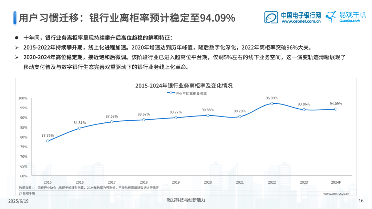Click the y-axis label 95%
372x209 pixels.
pyautogui.click(x=24, y=108)
